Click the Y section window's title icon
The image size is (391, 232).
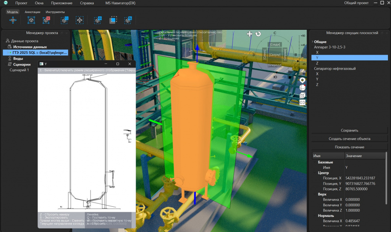[x=42, y=64]
